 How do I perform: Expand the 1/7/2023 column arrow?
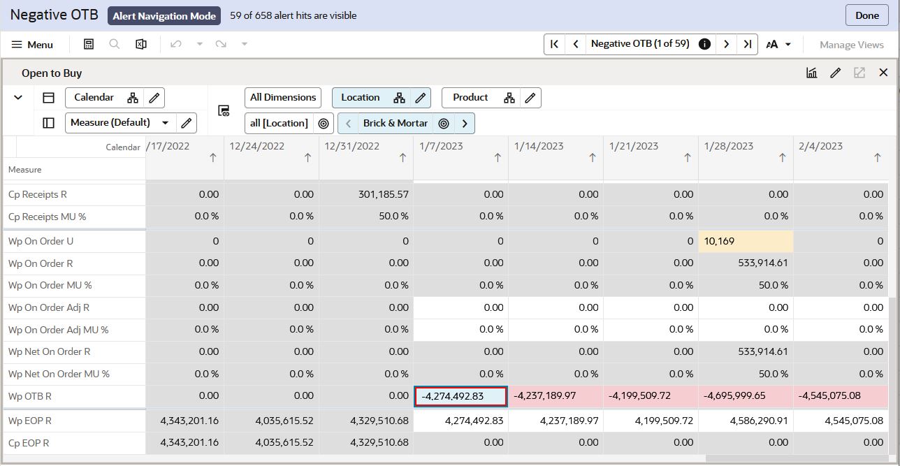498,159
